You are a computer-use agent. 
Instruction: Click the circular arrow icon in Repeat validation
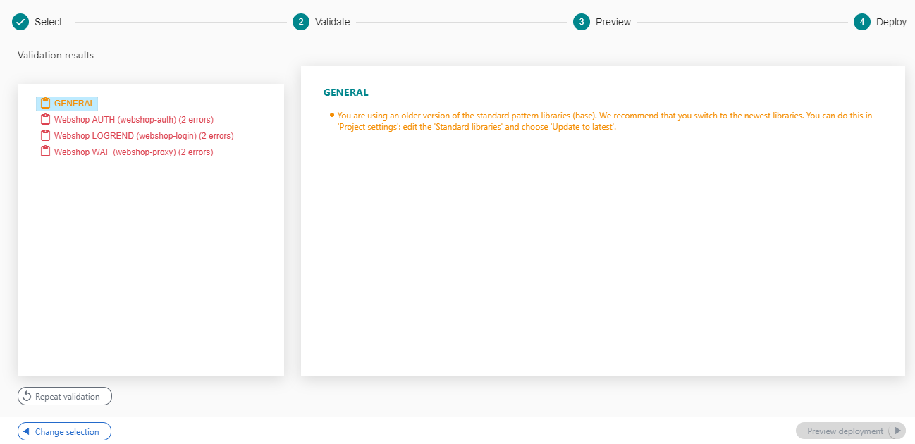[x=27, y=397]
